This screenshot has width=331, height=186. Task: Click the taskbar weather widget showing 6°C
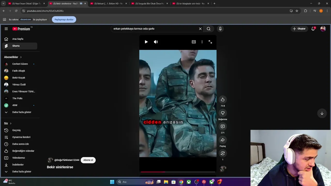tap(9, 182)
